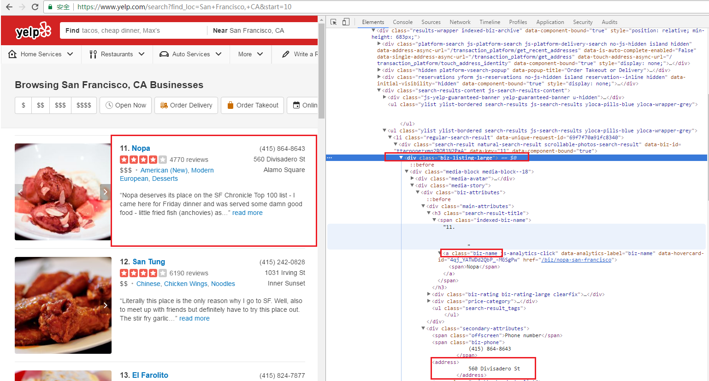Open the Home Services dropdown
This screenshot has height=381, width=709.
pos(41,54)
